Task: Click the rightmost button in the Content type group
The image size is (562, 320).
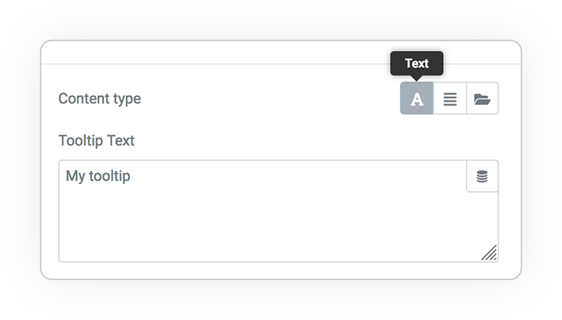Action: [x=482, y=98]
